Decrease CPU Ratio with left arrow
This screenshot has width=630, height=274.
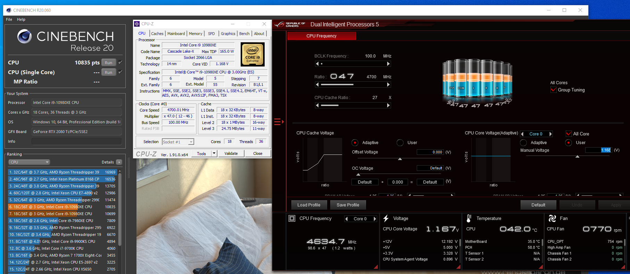click(317, 85)
